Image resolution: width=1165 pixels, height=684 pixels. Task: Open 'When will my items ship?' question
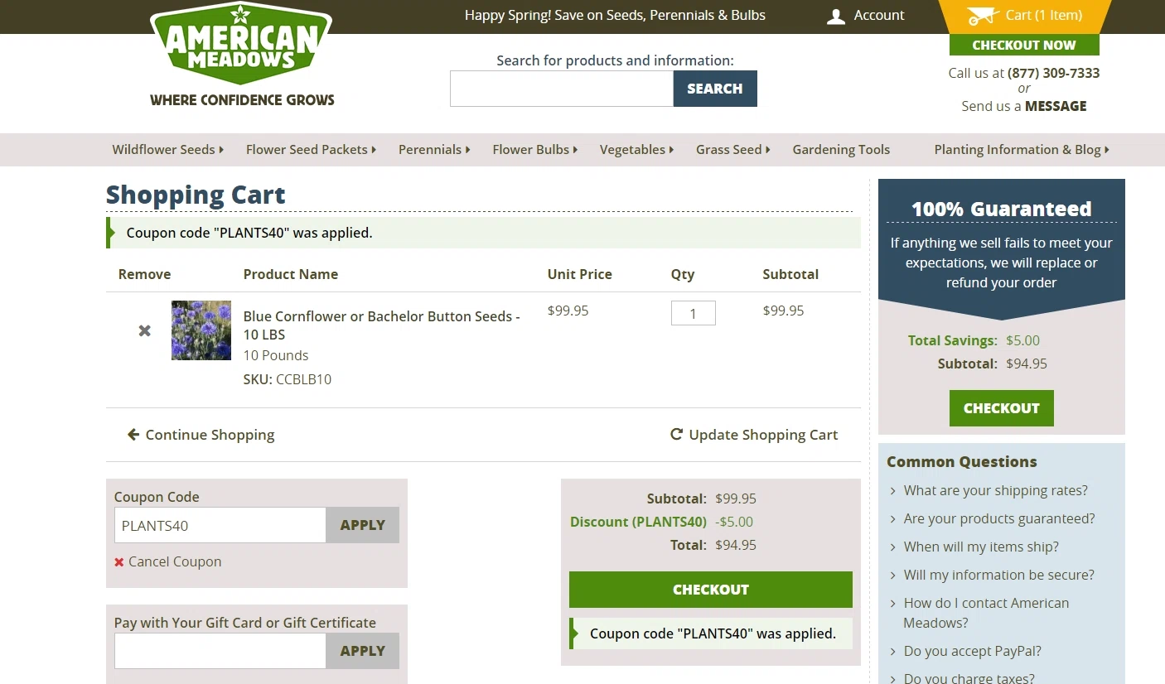pos(981,547)
